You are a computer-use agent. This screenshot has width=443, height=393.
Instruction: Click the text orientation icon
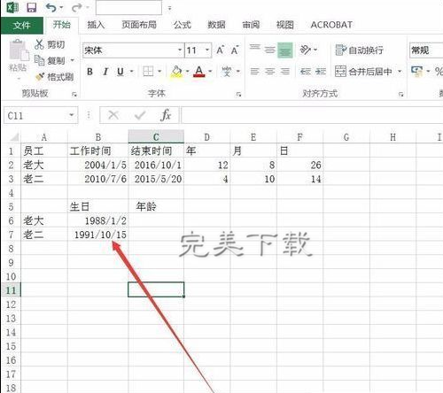pos(306,50)
